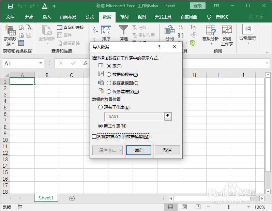Click the range selector arrow next to =$A$1
The image size is (272, 211).
click(x=168, y=116)
